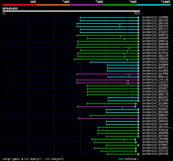This screenshot has height=161, width=173.
Task: Open the UniRef100_Q1SKW0 entry
Action: pos(155,104)
